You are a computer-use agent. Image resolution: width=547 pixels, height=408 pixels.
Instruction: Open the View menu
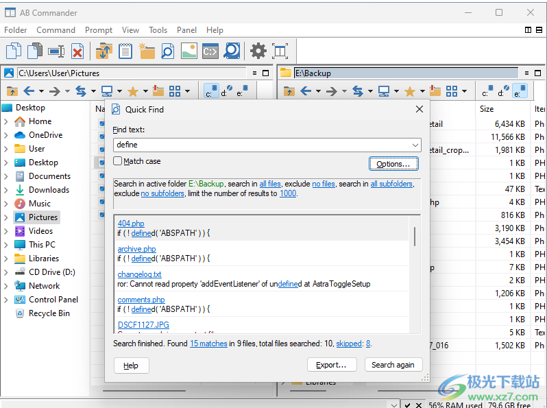[130, 30]
